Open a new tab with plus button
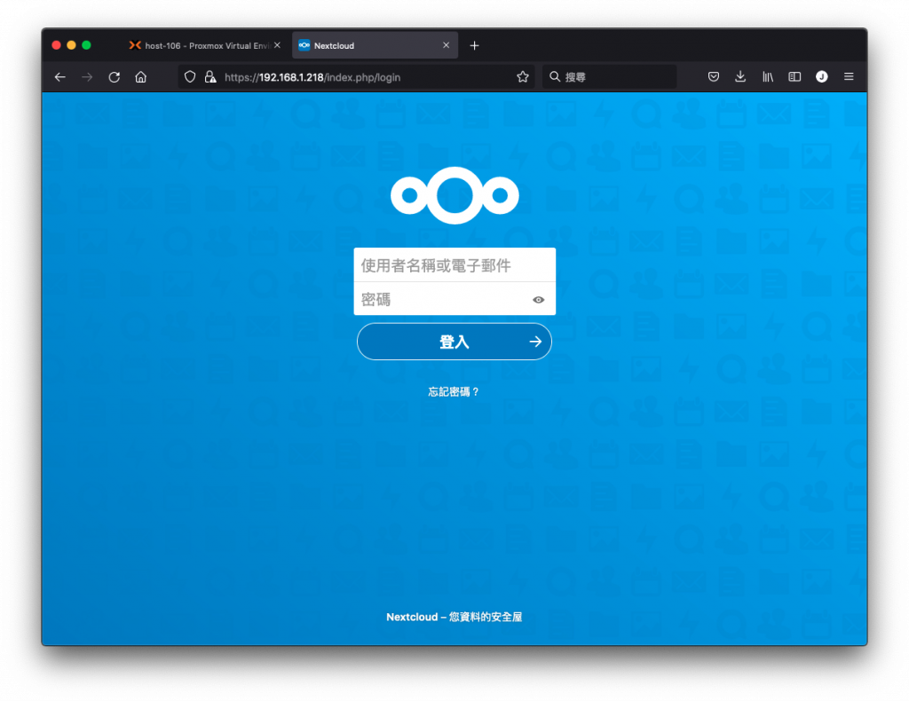Screen dimensions: 909x701 click(474, 45)
